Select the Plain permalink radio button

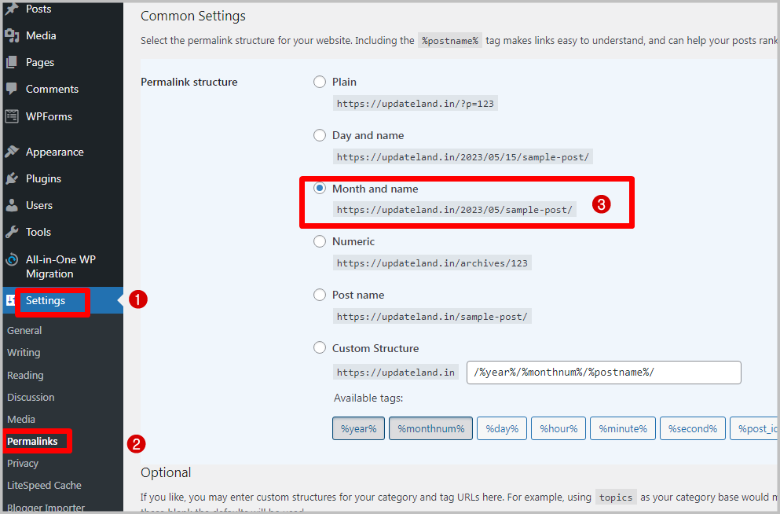coord(320,82)
